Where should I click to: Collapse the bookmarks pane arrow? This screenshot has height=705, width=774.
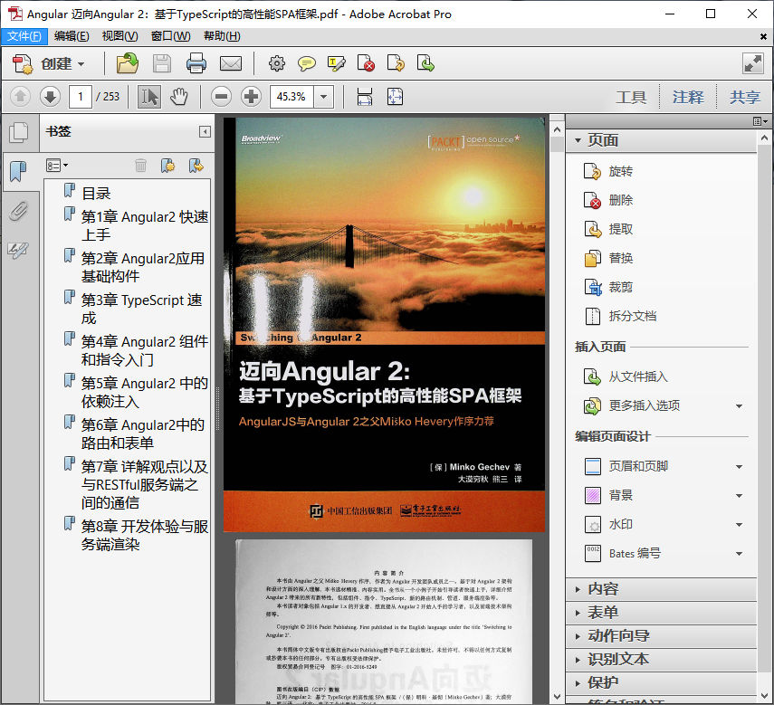[x=205, y=132]
